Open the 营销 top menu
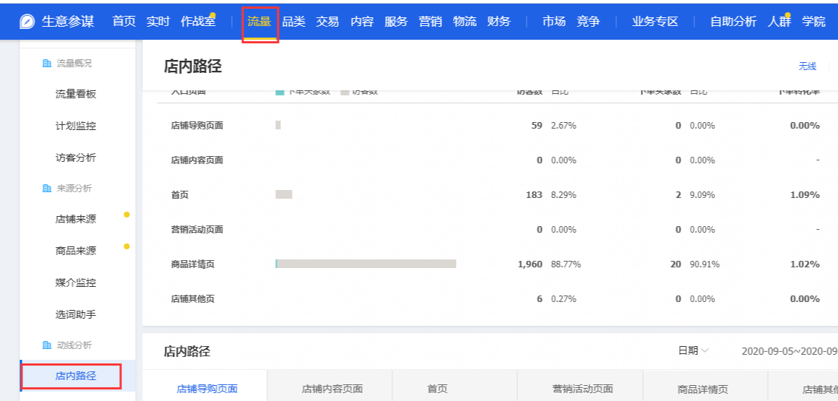 click(x=431, y=22)
